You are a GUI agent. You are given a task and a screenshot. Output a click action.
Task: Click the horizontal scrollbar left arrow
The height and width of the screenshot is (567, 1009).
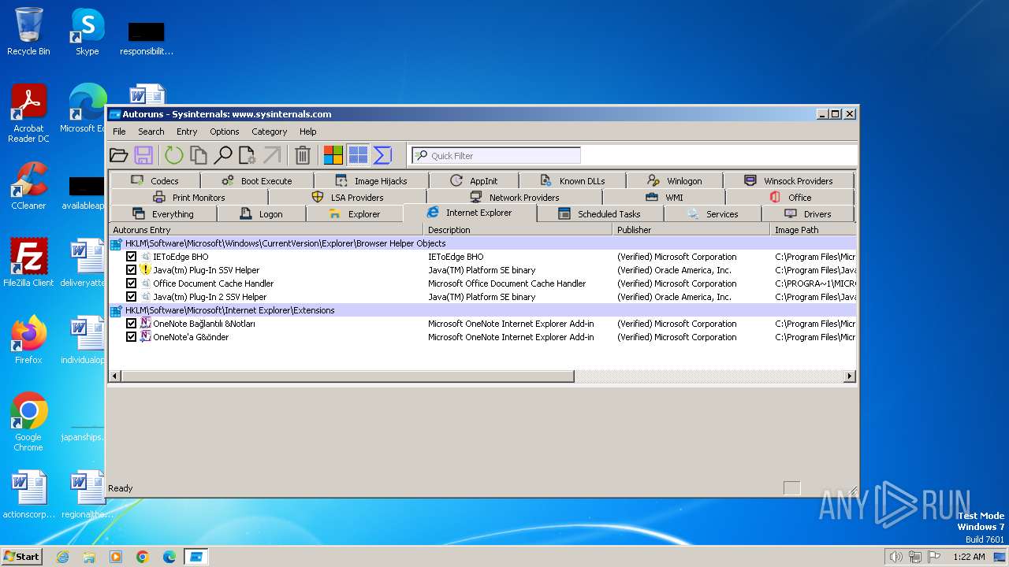115,376
